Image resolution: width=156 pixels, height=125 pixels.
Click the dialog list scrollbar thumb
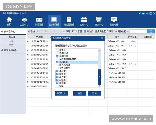[99, 77]
